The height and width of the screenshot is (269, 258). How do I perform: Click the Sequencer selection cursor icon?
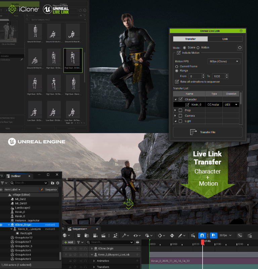pyautogui.click(x=193, y=236)
